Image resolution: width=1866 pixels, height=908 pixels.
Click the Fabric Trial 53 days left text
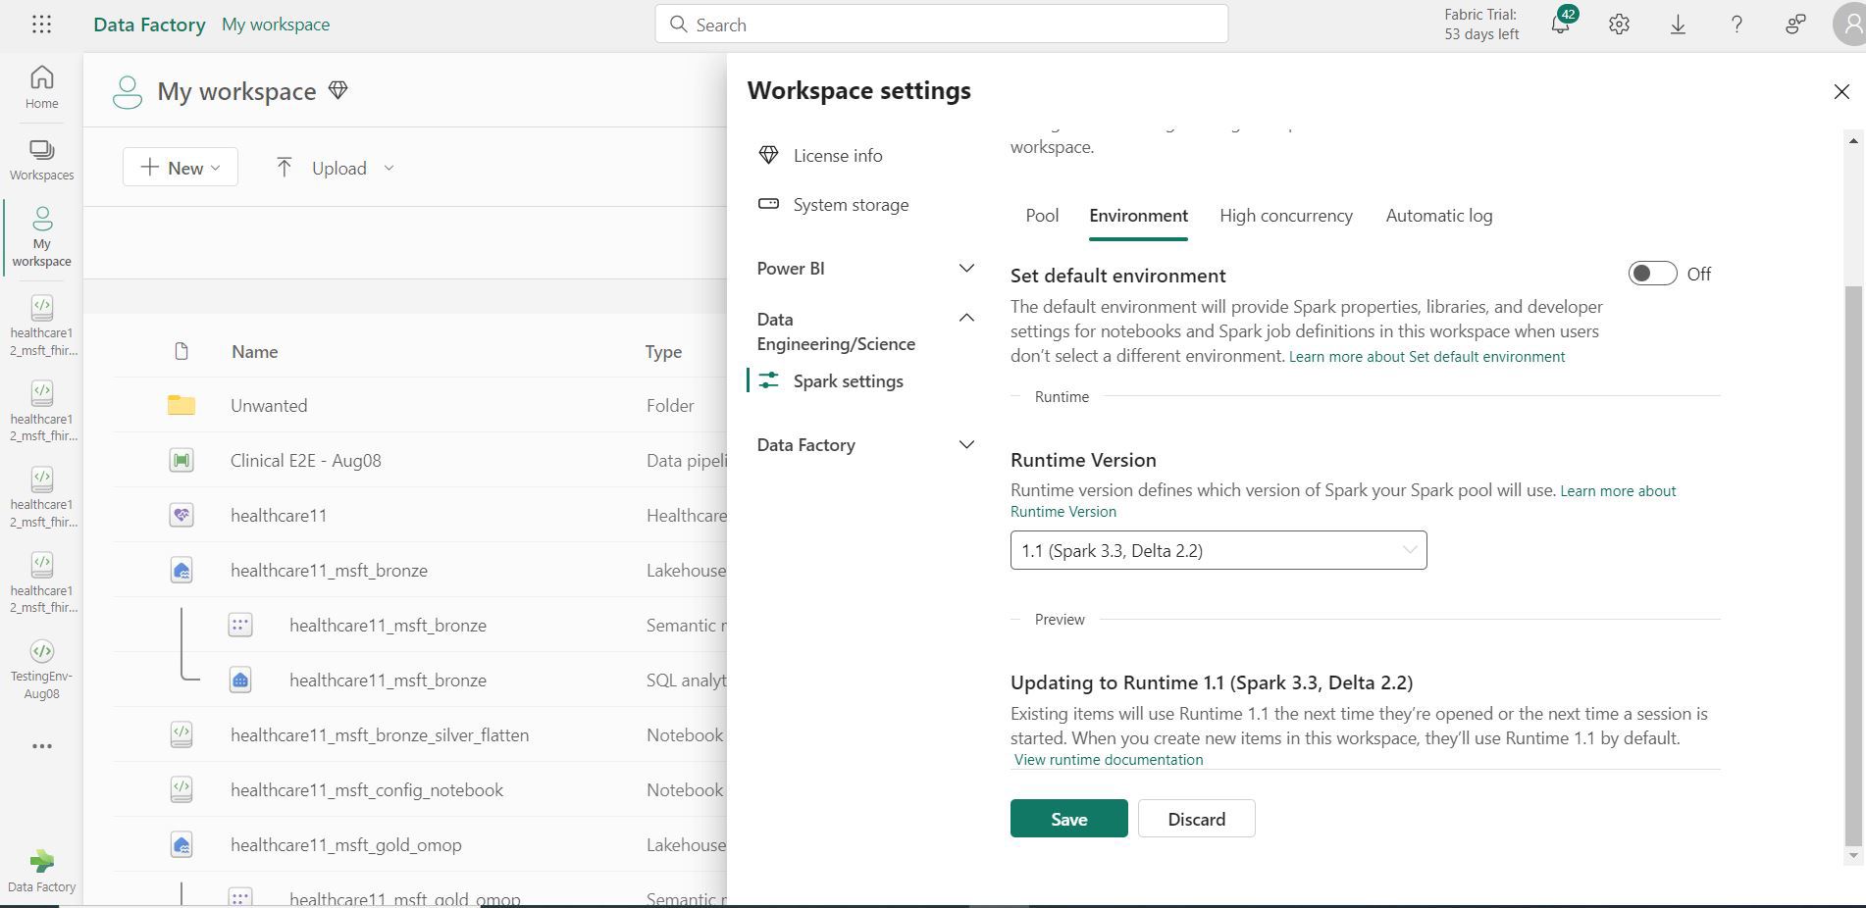tap(1480, 25)
